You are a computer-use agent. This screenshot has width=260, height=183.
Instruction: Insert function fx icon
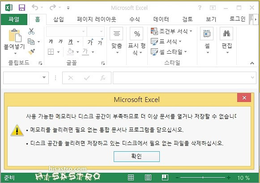(x=103, y=78)
